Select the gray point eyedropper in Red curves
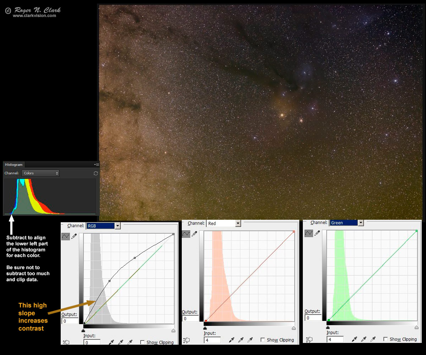This screenshot has width=426, height=355. [x=241, y=340]
